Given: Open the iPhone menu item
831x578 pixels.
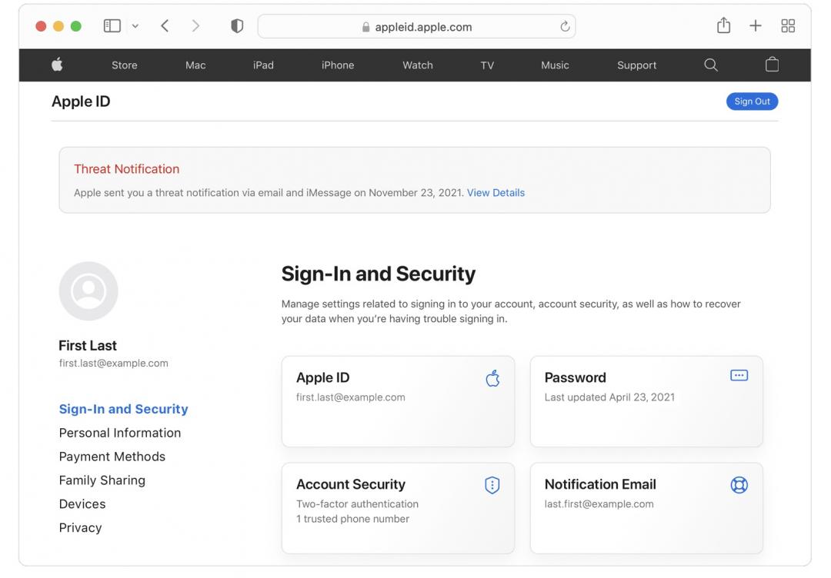Looking at the screenshot, I should pos(338,65).
